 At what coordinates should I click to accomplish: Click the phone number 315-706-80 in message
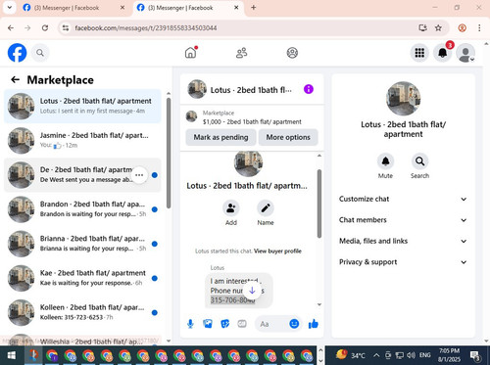point(232,300)
